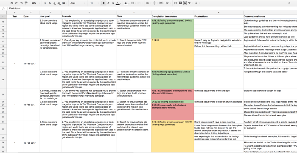Select 'Navigation through the second task was easier'

270,79
